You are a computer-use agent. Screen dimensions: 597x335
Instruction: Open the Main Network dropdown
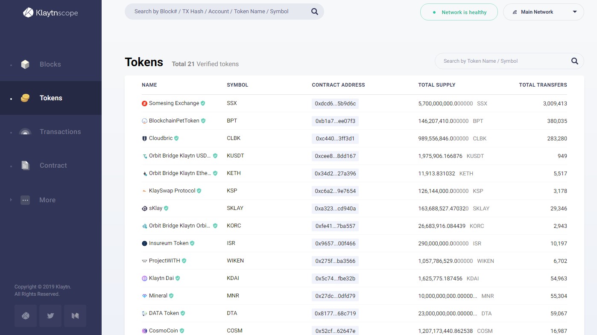(x=543, y=12)
